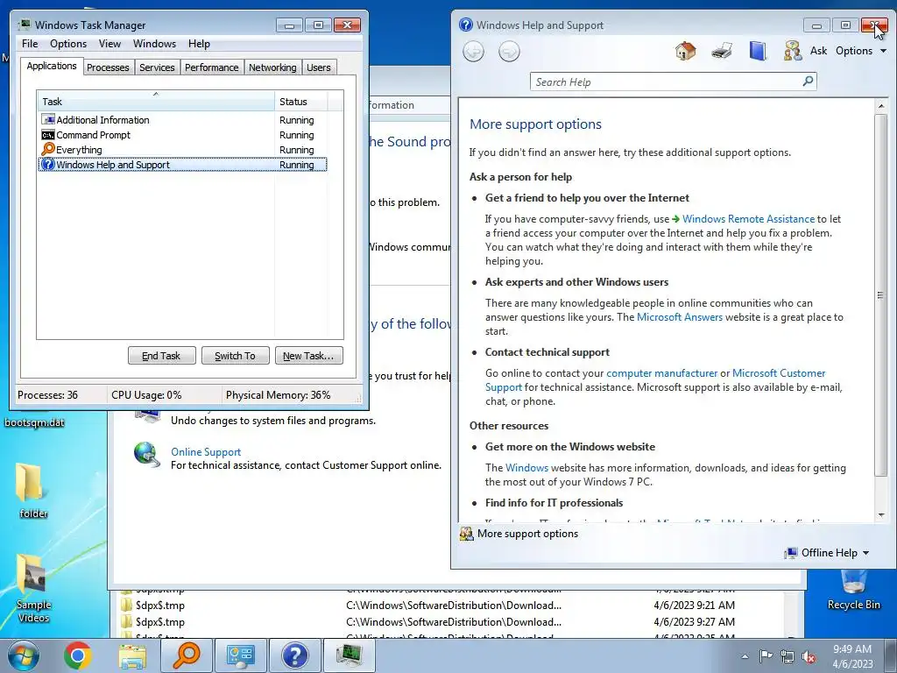Screen dimensions: 897x673
Task: Open Action Center flag tray icon
Action: point(766,655)
